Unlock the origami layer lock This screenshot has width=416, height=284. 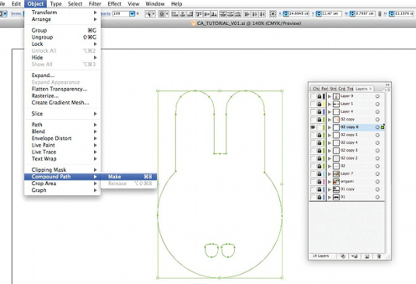click(320, 182)
